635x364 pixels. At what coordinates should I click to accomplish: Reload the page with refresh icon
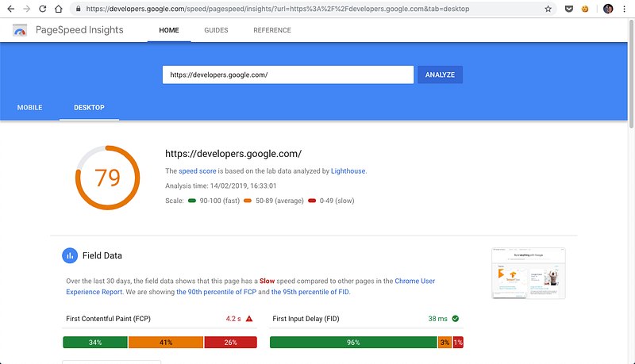tap(43, 9)
